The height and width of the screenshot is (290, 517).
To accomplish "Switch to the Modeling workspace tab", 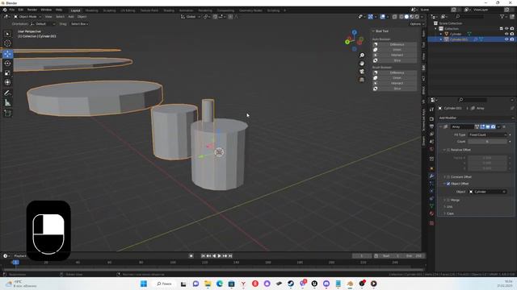I will pyautogui.click(x=91, y=10).
